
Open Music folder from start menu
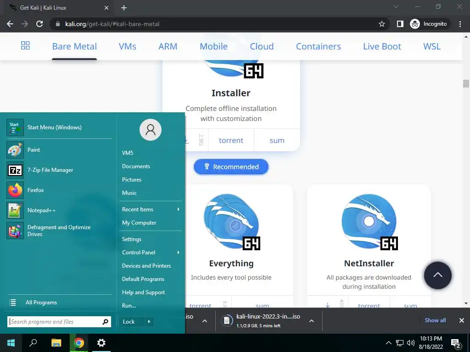[x=129, y=193]
